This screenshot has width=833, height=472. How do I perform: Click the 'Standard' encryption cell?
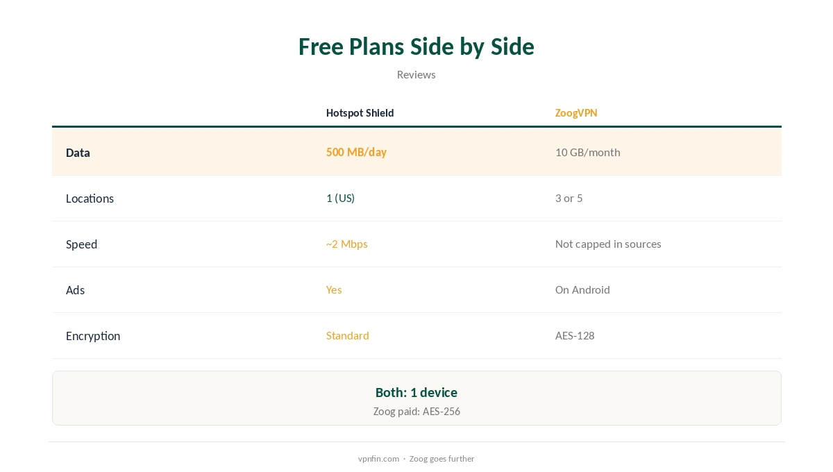pyautogui.click(x=348, y=335)
